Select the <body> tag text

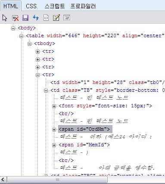27,28
